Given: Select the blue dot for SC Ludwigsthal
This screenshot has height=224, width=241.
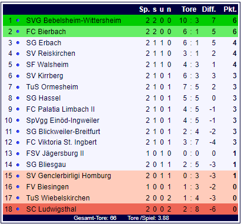Looking at the screenshot, I should 18,209.
